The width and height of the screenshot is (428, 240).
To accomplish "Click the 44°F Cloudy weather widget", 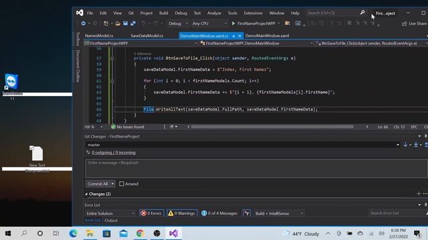I will (302, 234).
